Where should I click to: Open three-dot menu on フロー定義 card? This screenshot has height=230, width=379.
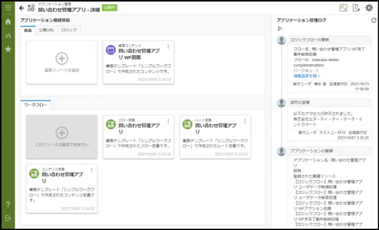pyautogui.click(x=168, y=121)
